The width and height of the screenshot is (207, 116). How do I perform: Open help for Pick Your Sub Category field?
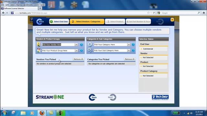tap(133, 51)
